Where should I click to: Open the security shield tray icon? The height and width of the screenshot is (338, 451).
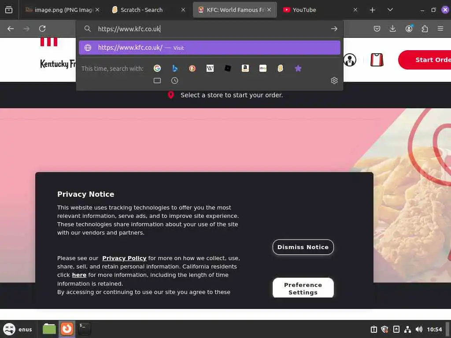[384, 329]
